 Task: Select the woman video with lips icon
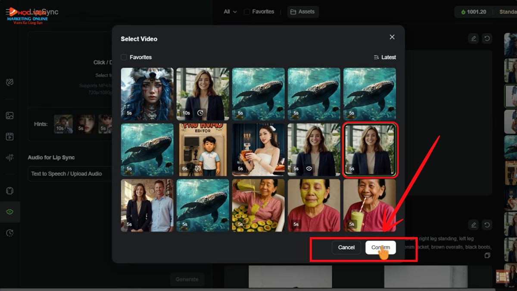click(x=314, y=150)
